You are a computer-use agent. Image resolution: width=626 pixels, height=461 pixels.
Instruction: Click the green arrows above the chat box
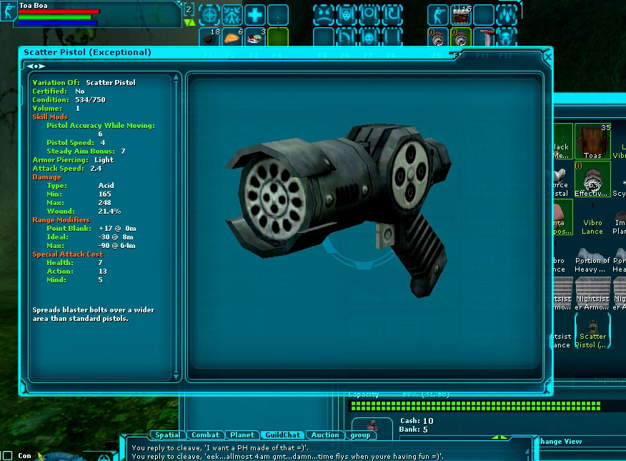pyautogui.click(x=500, y=437)
